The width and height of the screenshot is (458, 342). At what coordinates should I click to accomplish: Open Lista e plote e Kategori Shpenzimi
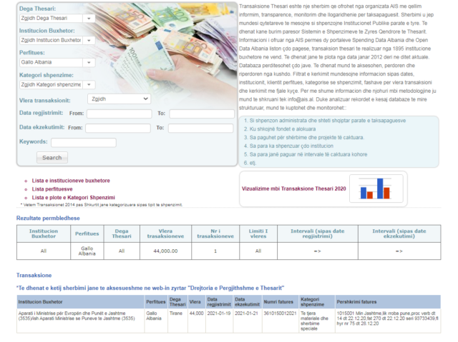click(73, 197)
